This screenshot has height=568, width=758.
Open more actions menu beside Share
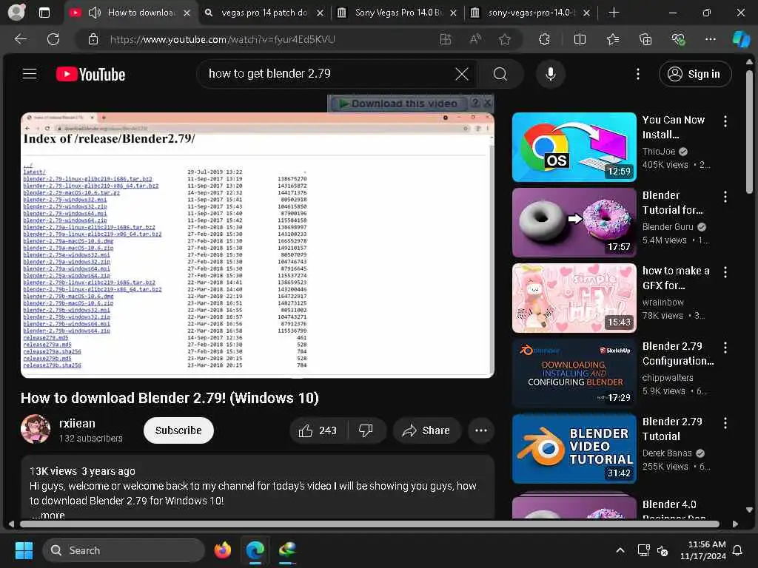pos(481,430)
